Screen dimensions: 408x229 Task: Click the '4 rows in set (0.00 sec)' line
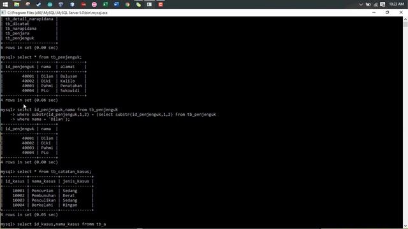pos(29,162)
